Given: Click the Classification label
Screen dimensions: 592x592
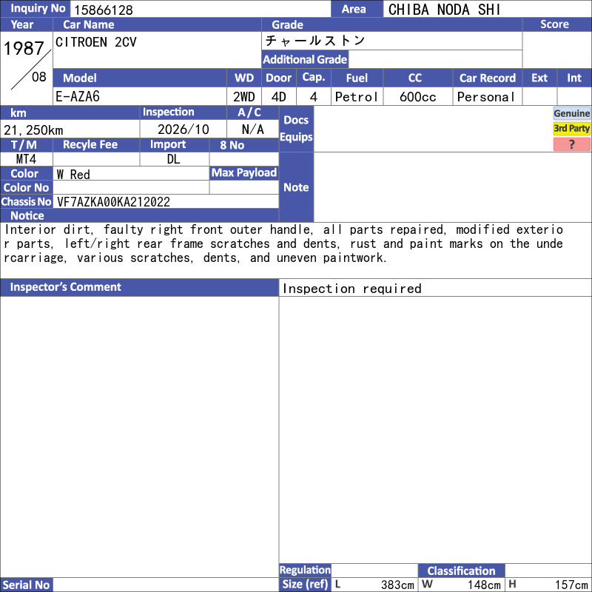Looking at the screenshot, I should pos(461,571).
